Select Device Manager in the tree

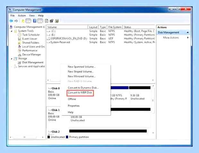[31, 55]
